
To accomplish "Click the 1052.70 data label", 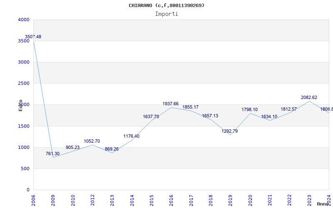I will click(92, 141).
